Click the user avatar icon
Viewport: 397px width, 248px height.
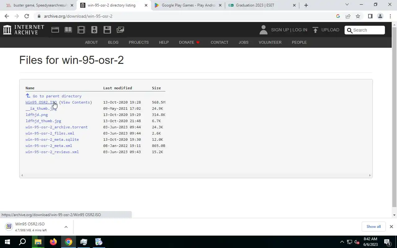[263, 30]
